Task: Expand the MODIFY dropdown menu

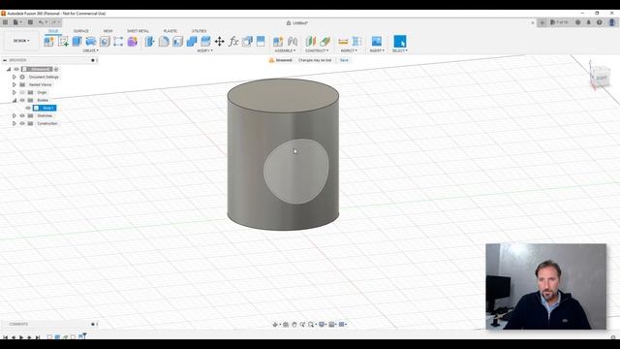Action: [x=204, y=50]
